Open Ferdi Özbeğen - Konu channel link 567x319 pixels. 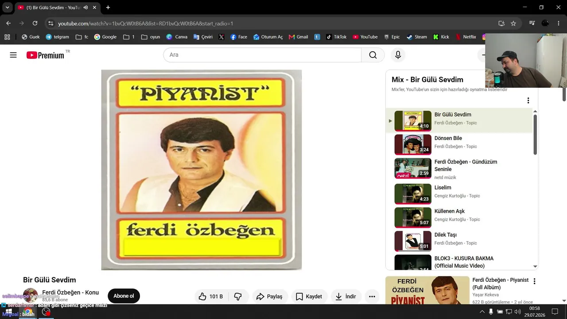(70, 292)
